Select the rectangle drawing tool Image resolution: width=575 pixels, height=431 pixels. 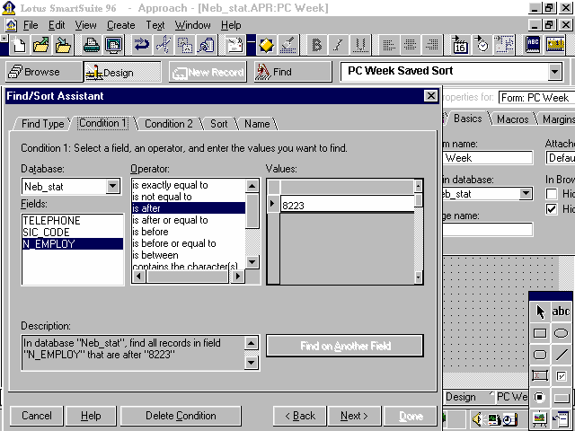(x=540, y=333)
